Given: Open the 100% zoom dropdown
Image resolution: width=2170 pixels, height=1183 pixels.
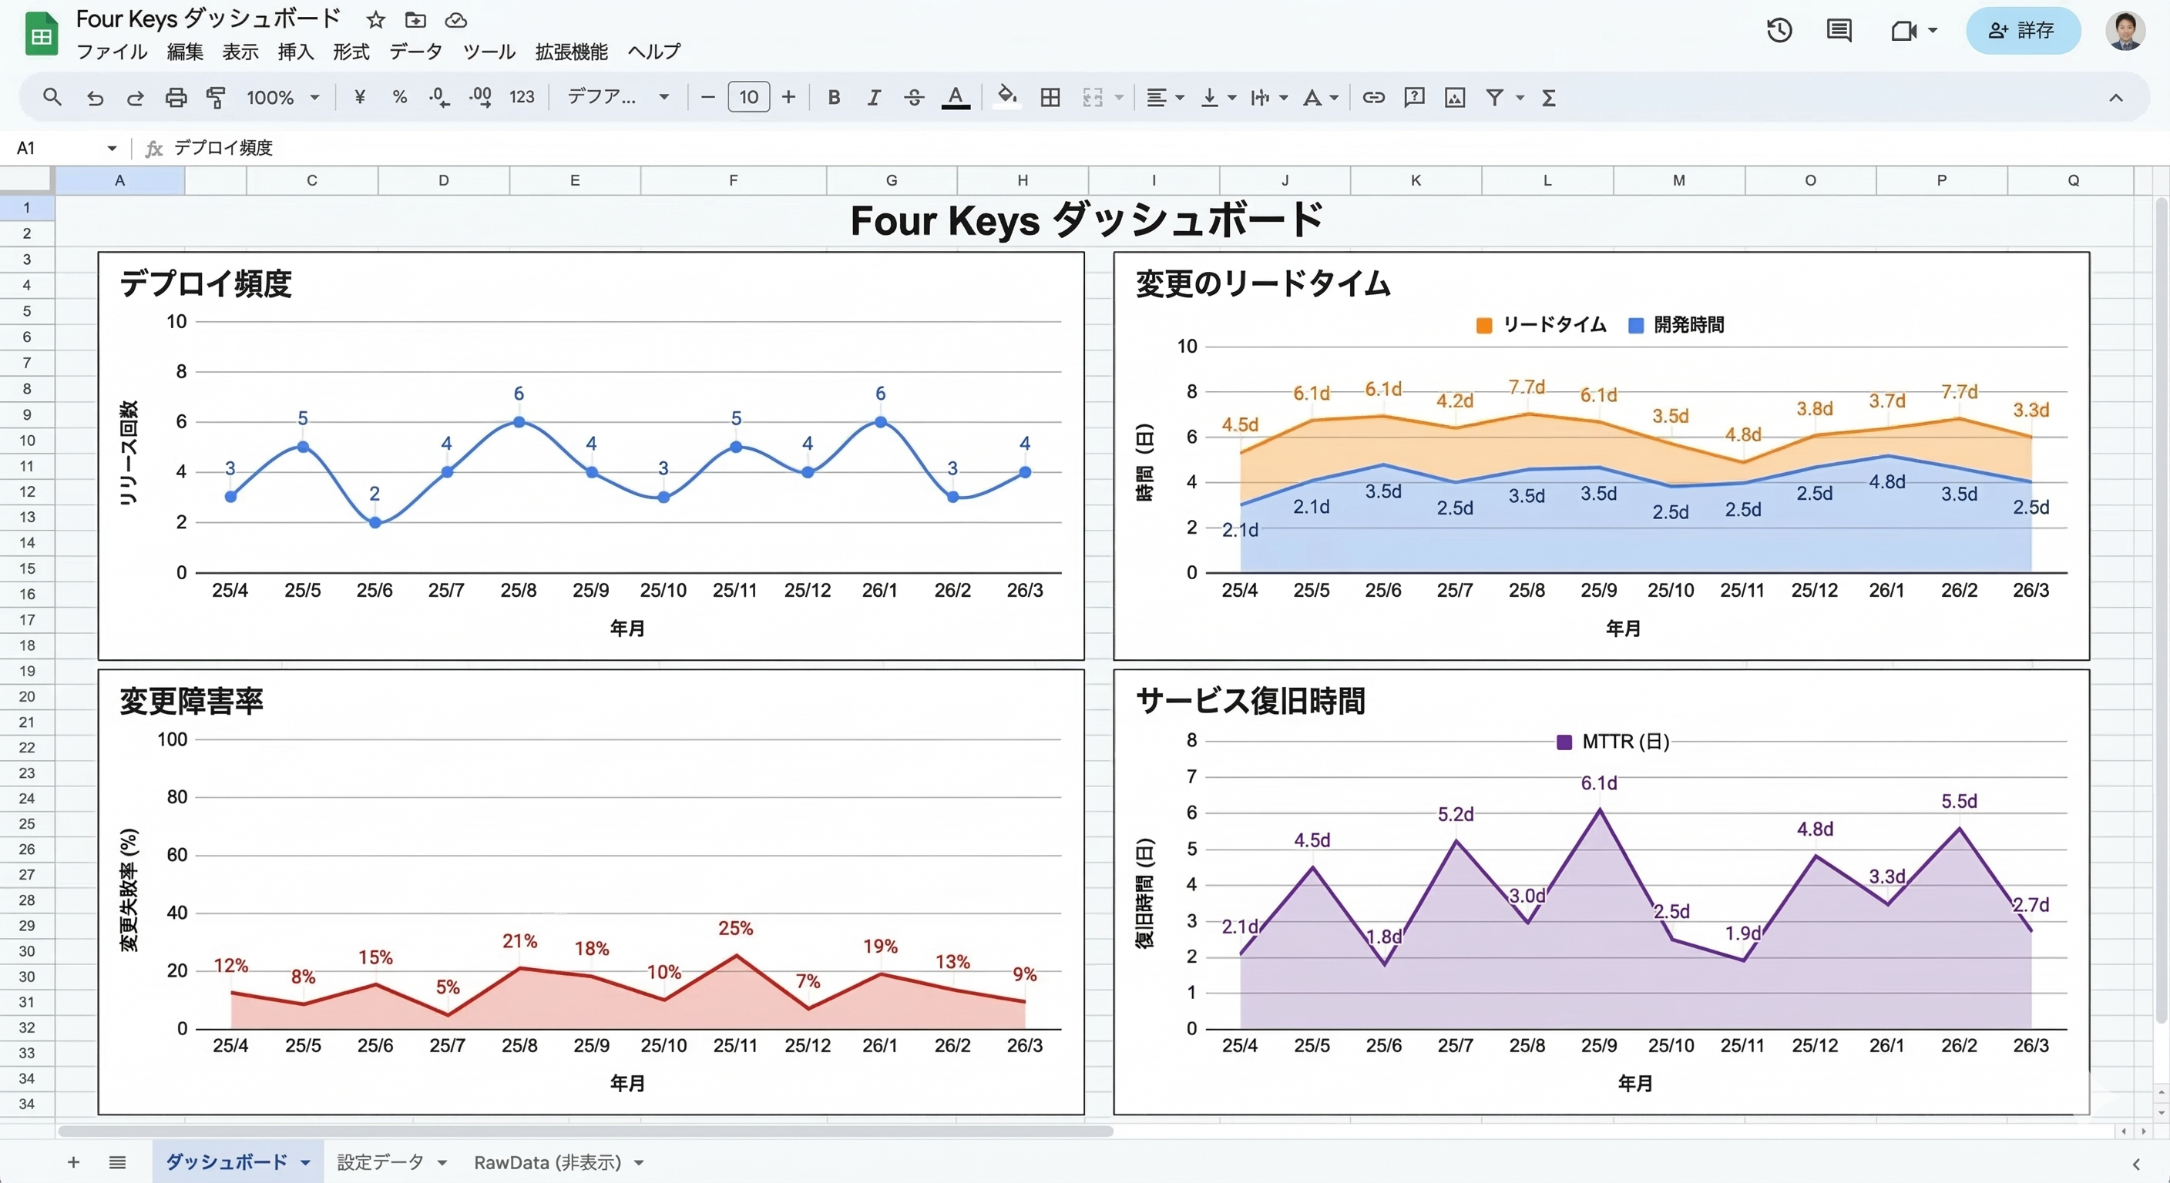Looking at the screenshot, I should tap(282, 98).
